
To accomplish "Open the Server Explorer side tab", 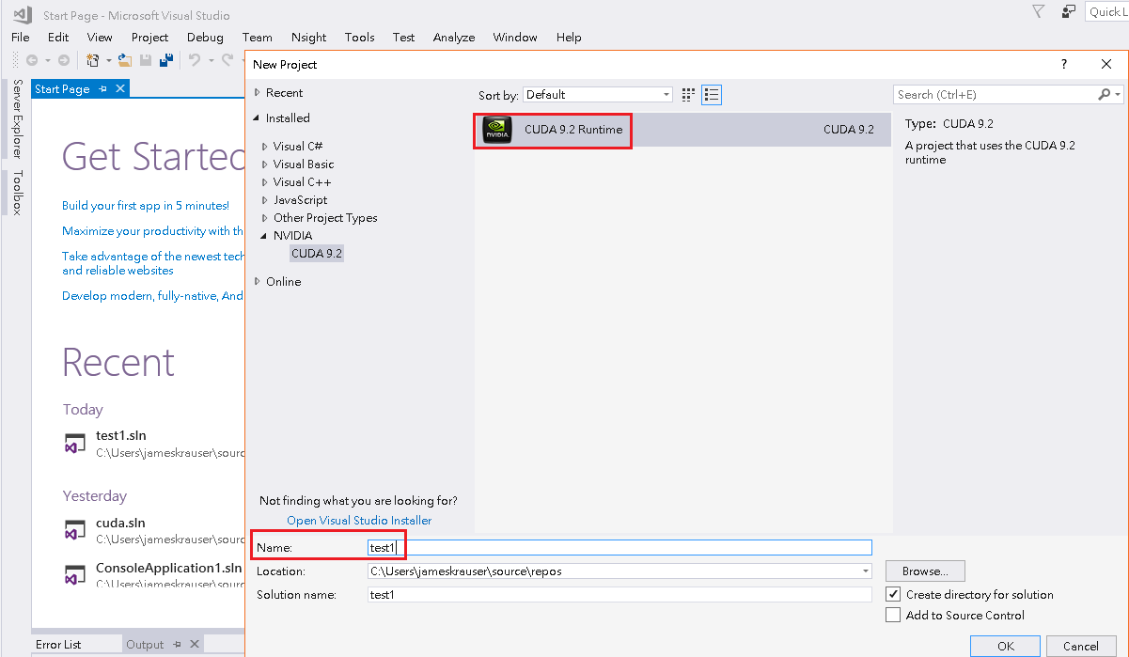I will pyautogui.click(x=16, y=118).
